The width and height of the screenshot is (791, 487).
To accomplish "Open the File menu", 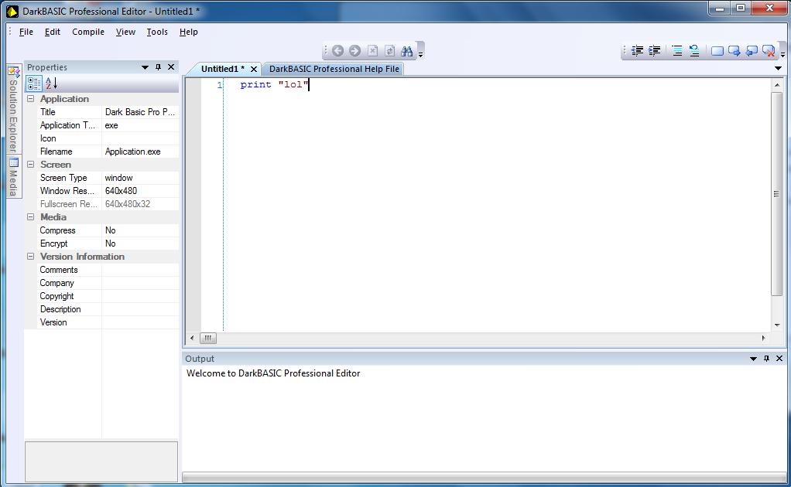I will click(26, 32).
